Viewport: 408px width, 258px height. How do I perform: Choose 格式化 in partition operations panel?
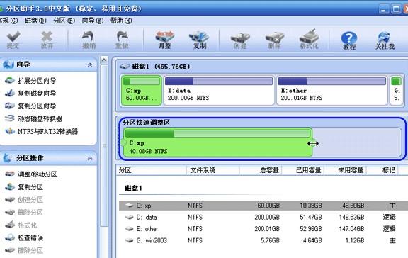tap(21, 225)
